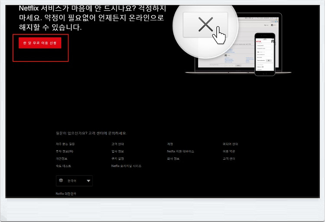325x222 pixels.
Task: Open 고객 센터 link beneath 이용 약관
Action: 229,159
